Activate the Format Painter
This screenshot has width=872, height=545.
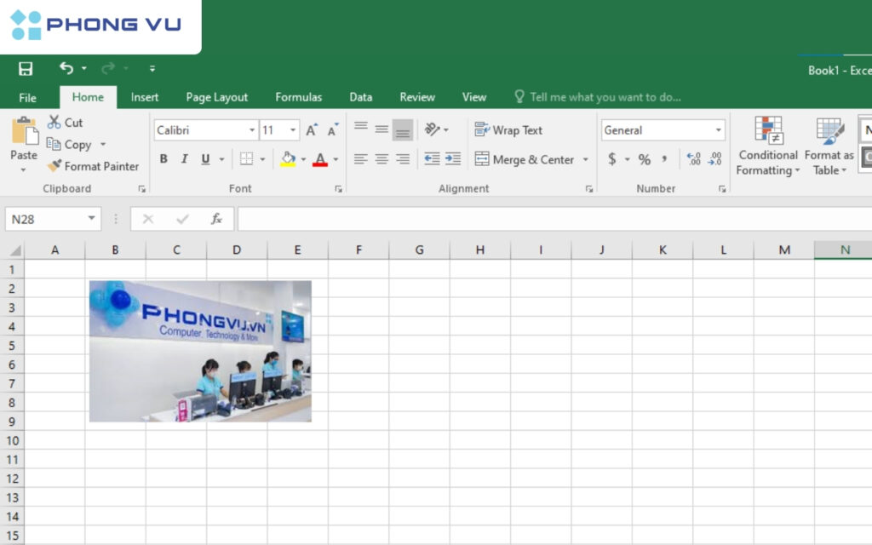pyautogui.click(x=94, y=166)
